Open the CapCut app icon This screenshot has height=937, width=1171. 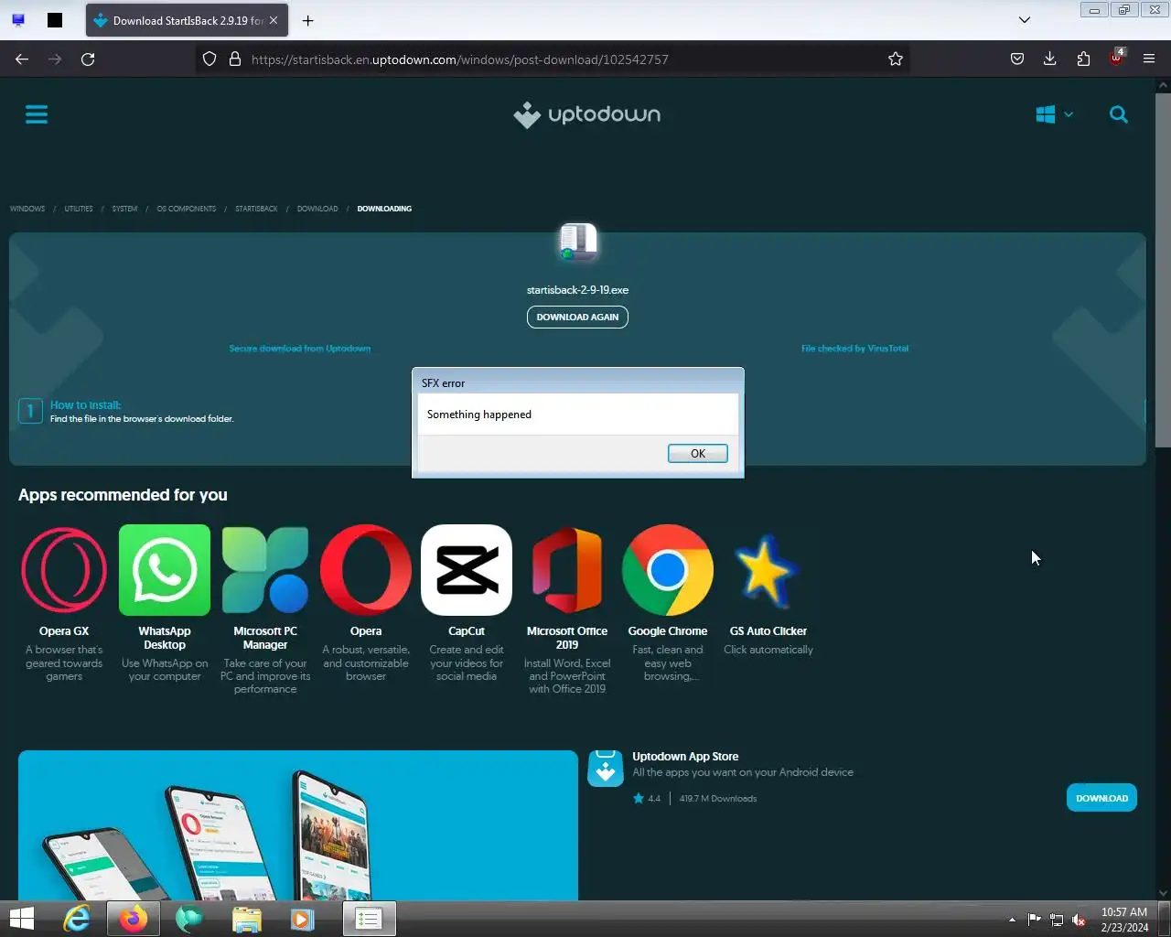tap(467, 569)
